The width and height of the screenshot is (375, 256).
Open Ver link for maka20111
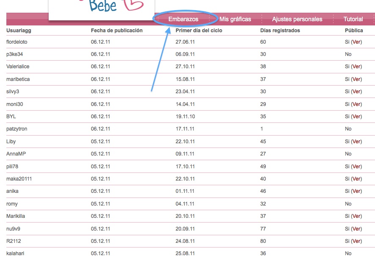pyautogui.click(x=356, y=179)
